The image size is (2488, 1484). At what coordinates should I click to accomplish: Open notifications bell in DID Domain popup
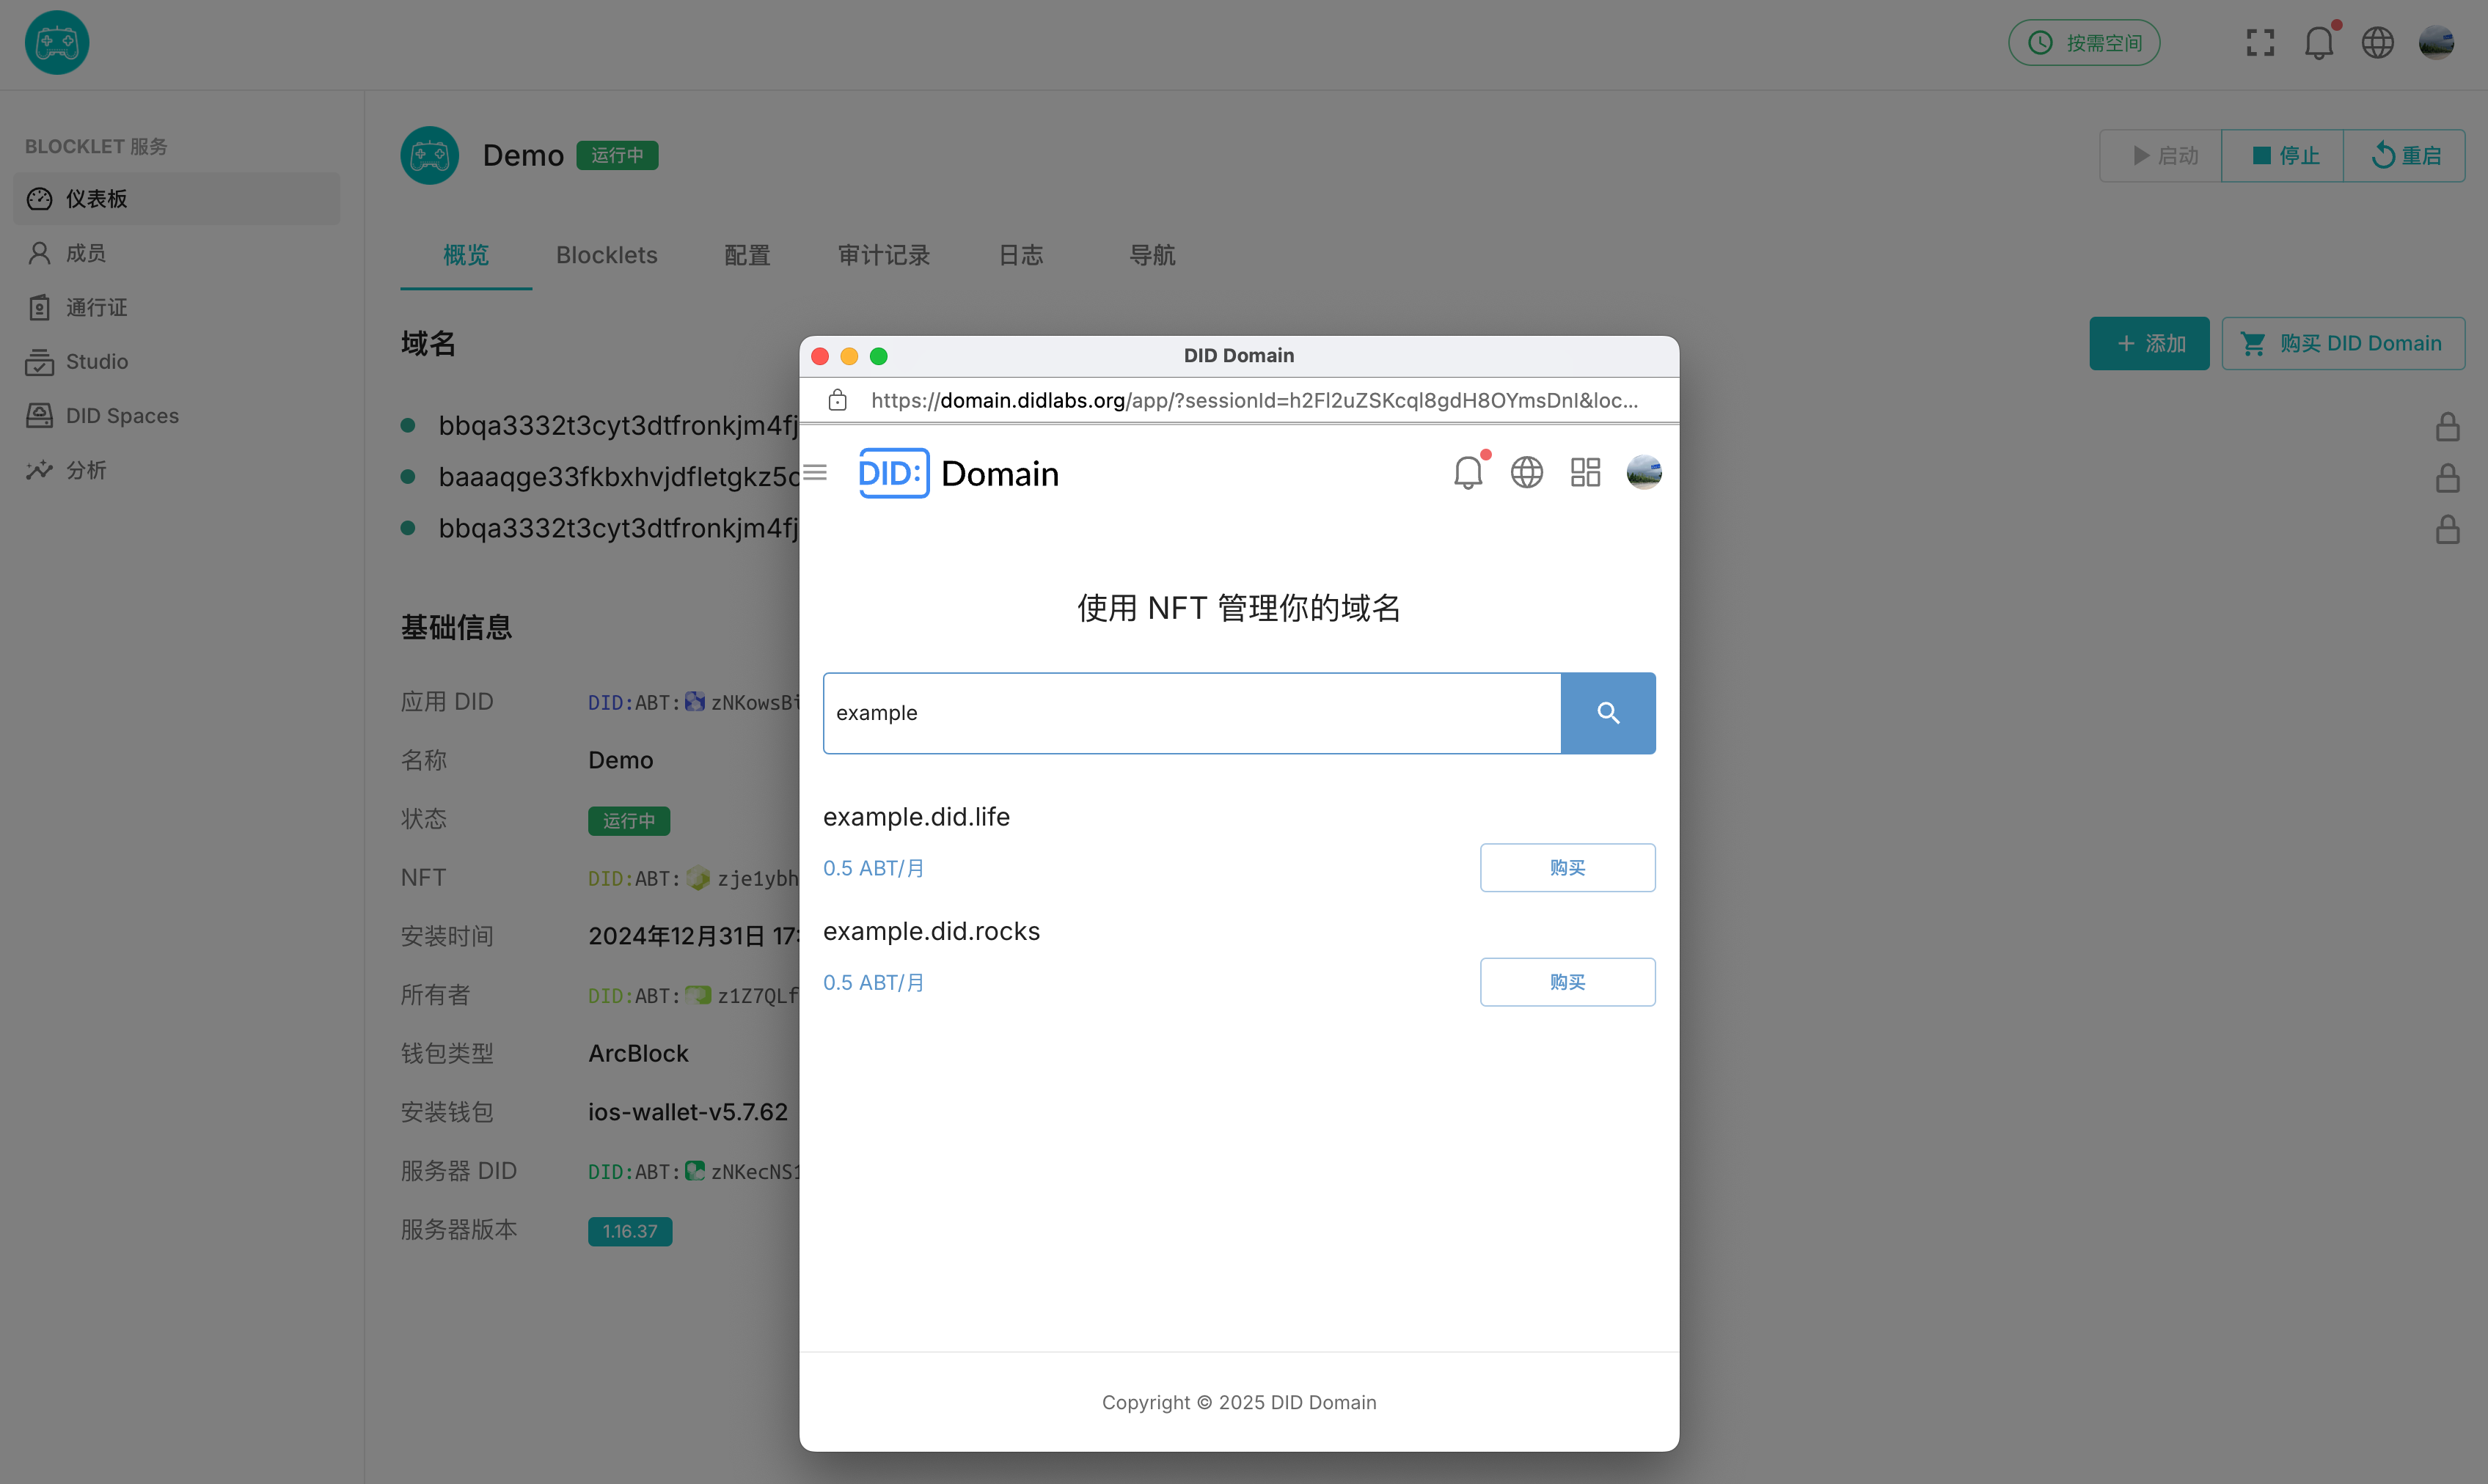click(1468, 472)
